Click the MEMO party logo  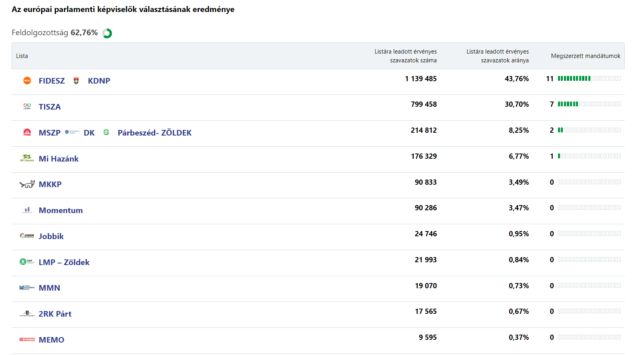(x=27, y=339)
